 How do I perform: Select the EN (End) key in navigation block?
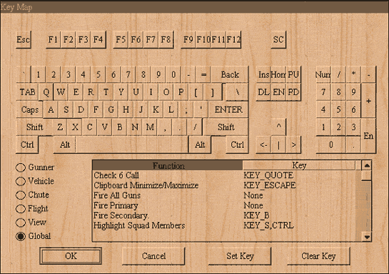coord(278,92)
